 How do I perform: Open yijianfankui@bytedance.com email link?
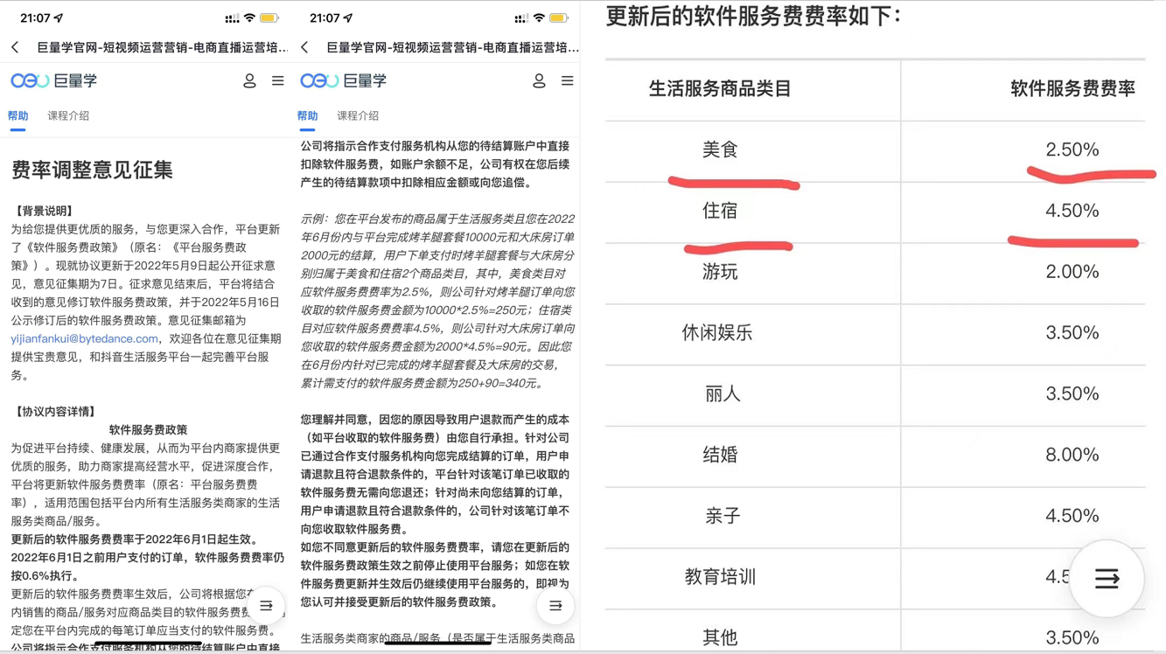click(85, 338)
